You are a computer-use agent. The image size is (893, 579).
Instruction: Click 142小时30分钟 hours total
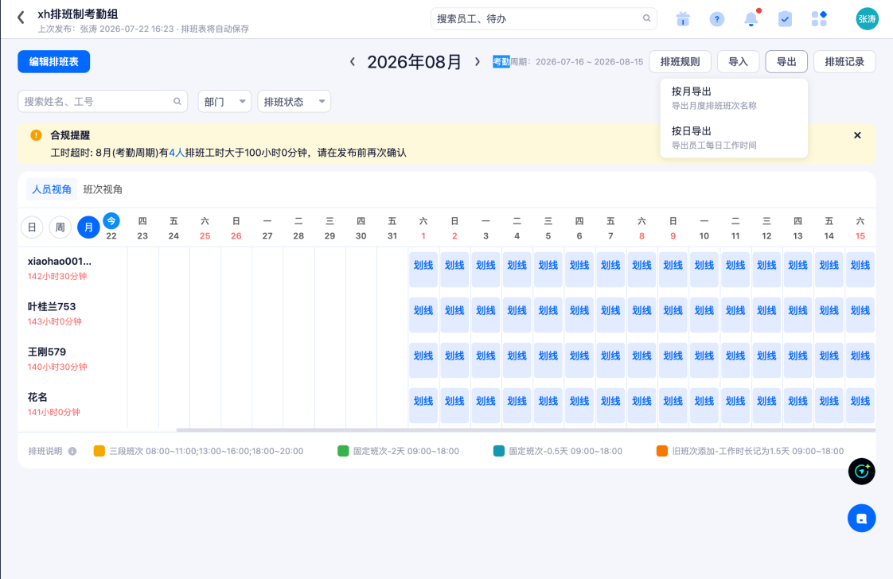pos(57,276)
